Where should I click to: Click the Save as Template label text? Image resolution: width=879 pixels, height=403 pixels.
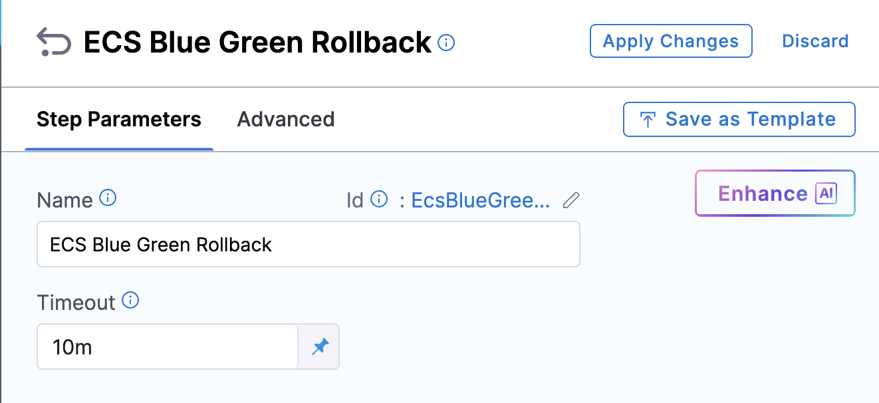pos(750,120)
